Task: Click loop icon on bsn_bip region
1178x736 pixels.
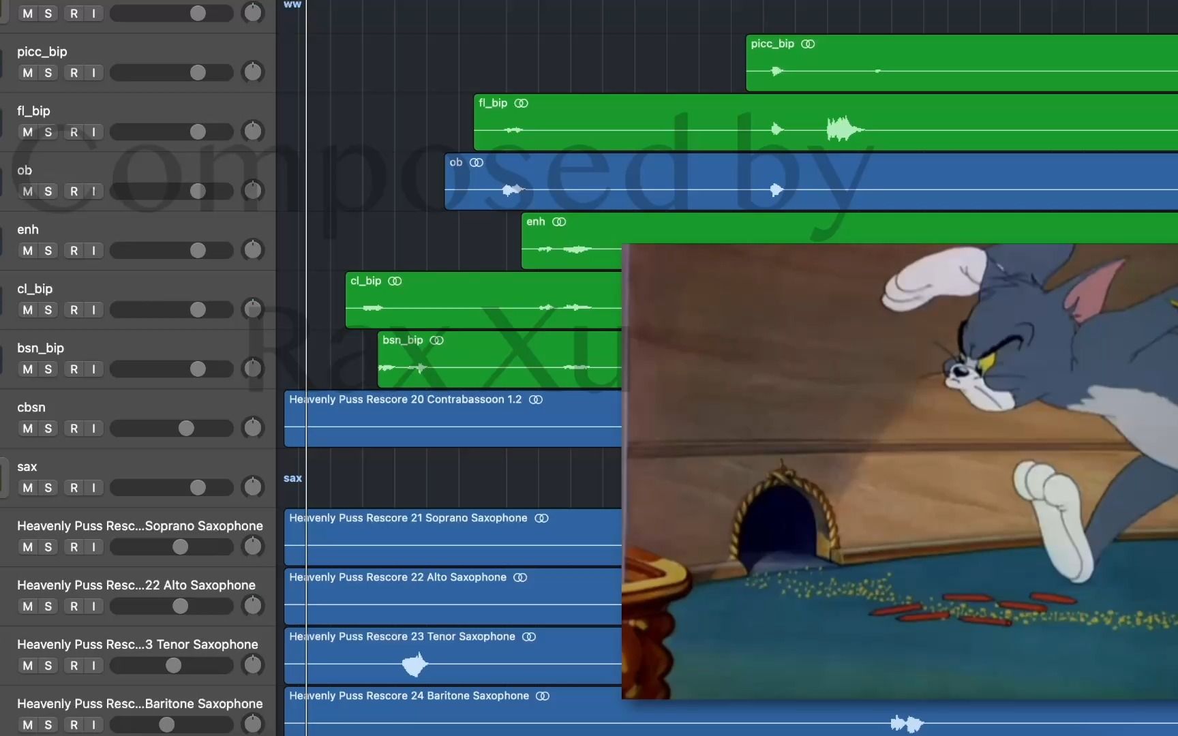Action: 437,340
